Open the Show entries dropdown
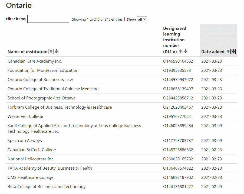This screenshot has width=244, height=194. tap(142, 19)
